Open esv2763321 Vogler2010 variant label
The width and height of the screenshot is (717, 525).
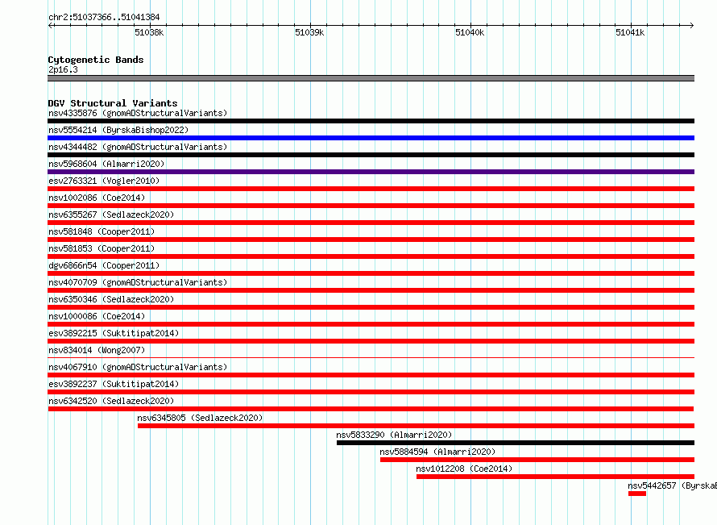click(x=104, y=181)
